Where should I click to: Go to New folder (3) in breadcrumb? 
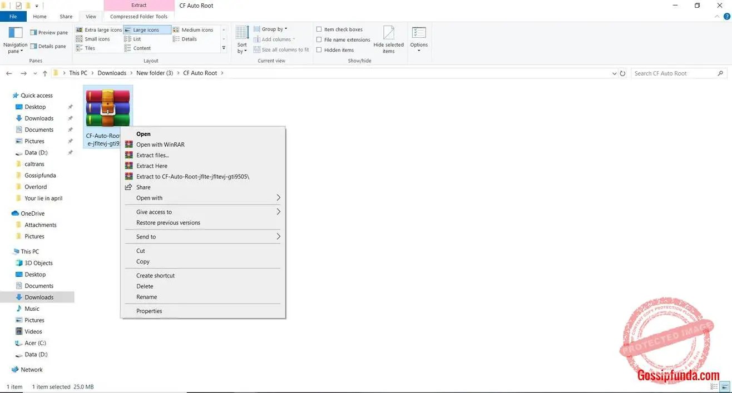(x=155, y=73)
